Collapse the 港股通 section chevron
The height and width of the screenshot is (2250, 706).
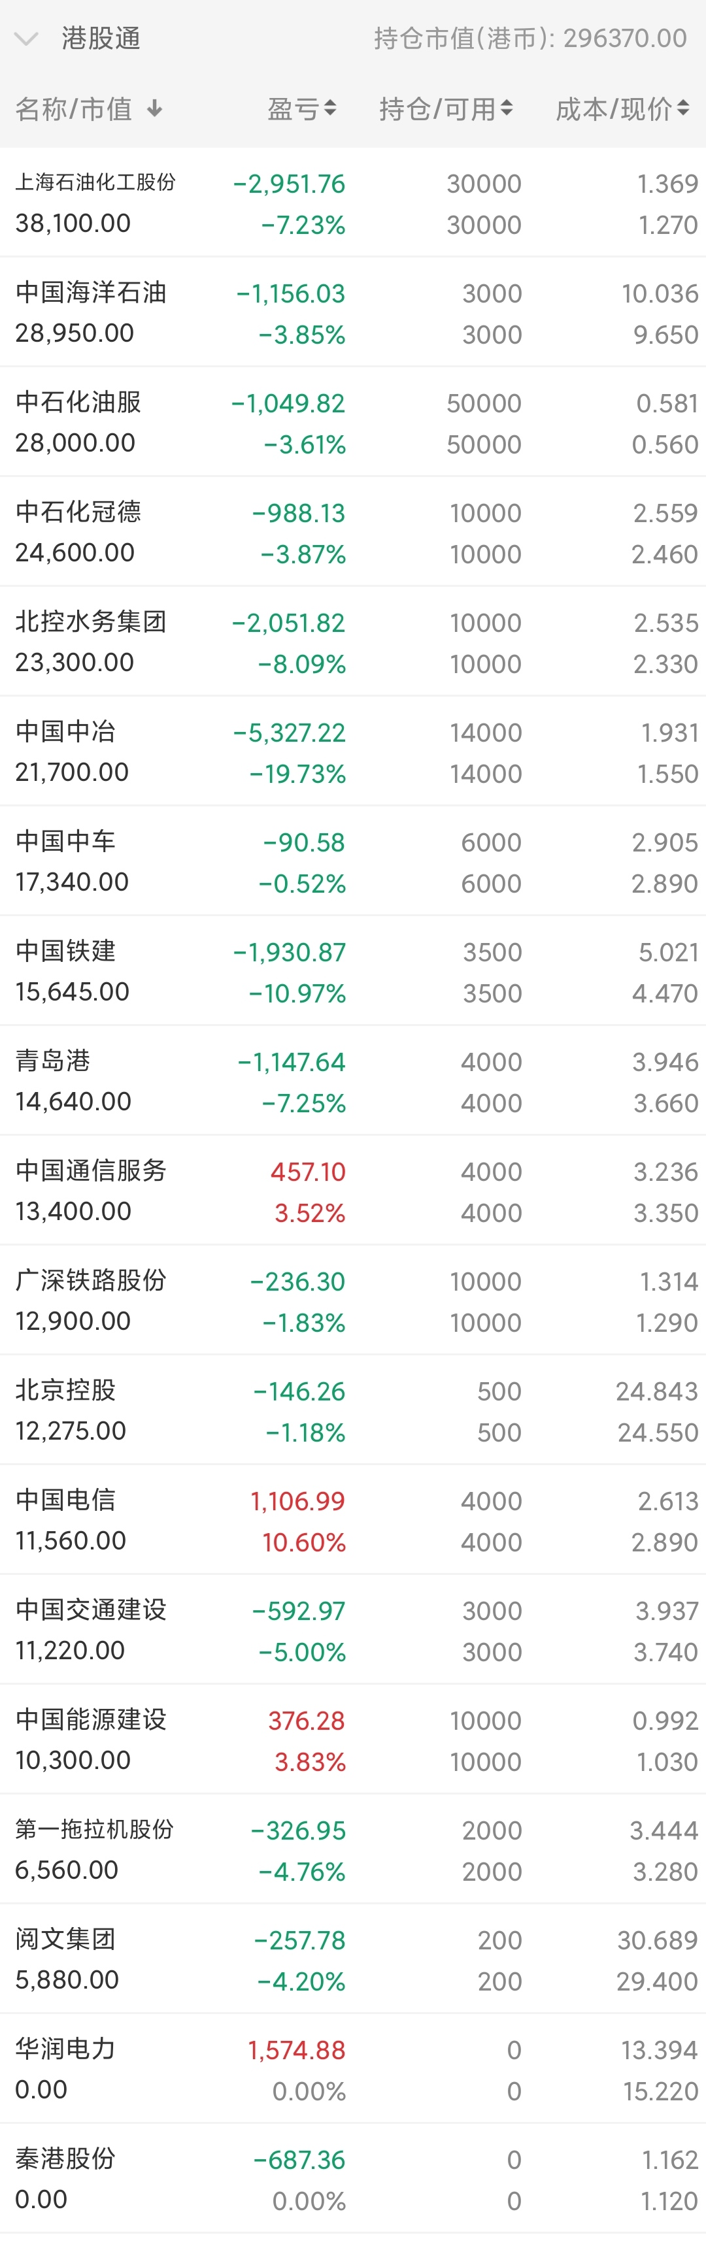pyautogui.click(x=26, y=39)
